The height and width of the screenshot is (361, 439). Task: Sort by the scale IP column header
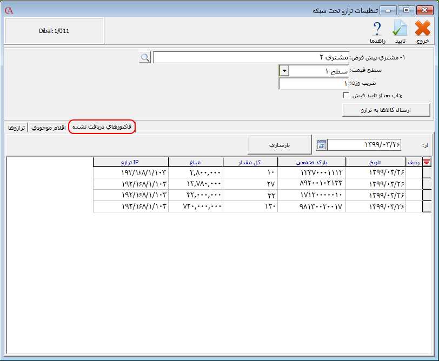tap(131, 162)
